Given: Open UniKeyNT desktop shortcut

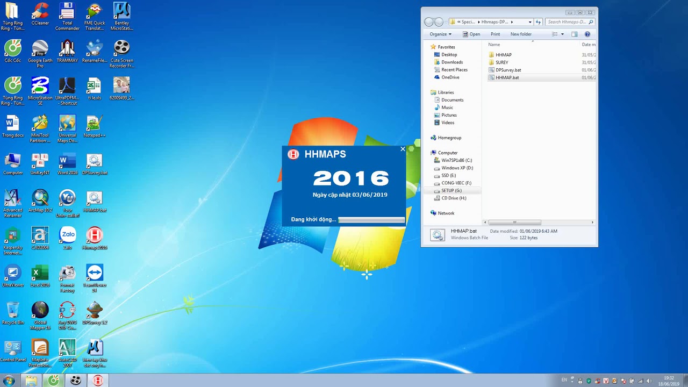Looking at the screenshot, I should pyautogui.click(x=40, y=164).
